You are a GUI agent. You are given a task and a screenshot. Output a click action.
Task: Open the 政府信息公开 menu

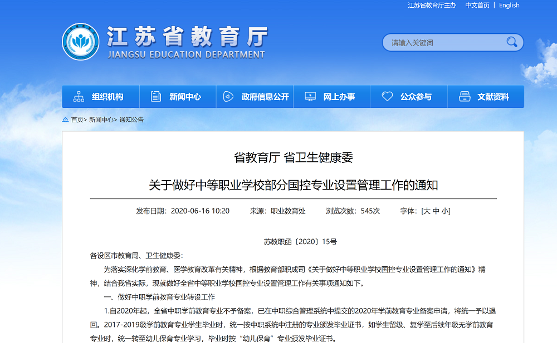[x=255, y=97]
